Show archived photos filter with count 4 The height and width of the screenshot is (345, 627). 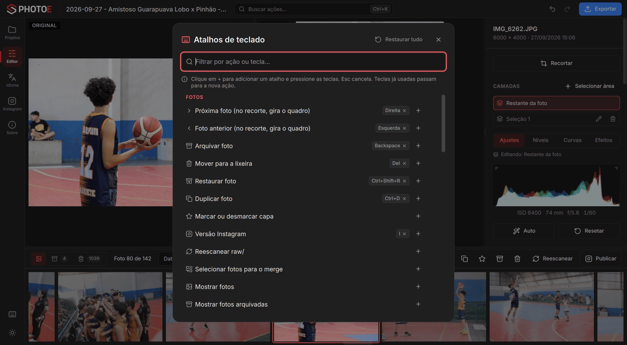(59, 259)
